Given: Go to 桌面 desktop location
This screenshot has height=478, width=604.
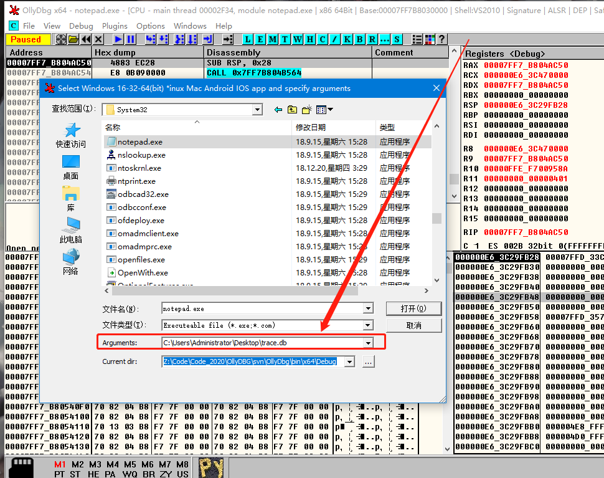Looking at the screenshot, I should [71, 168].
